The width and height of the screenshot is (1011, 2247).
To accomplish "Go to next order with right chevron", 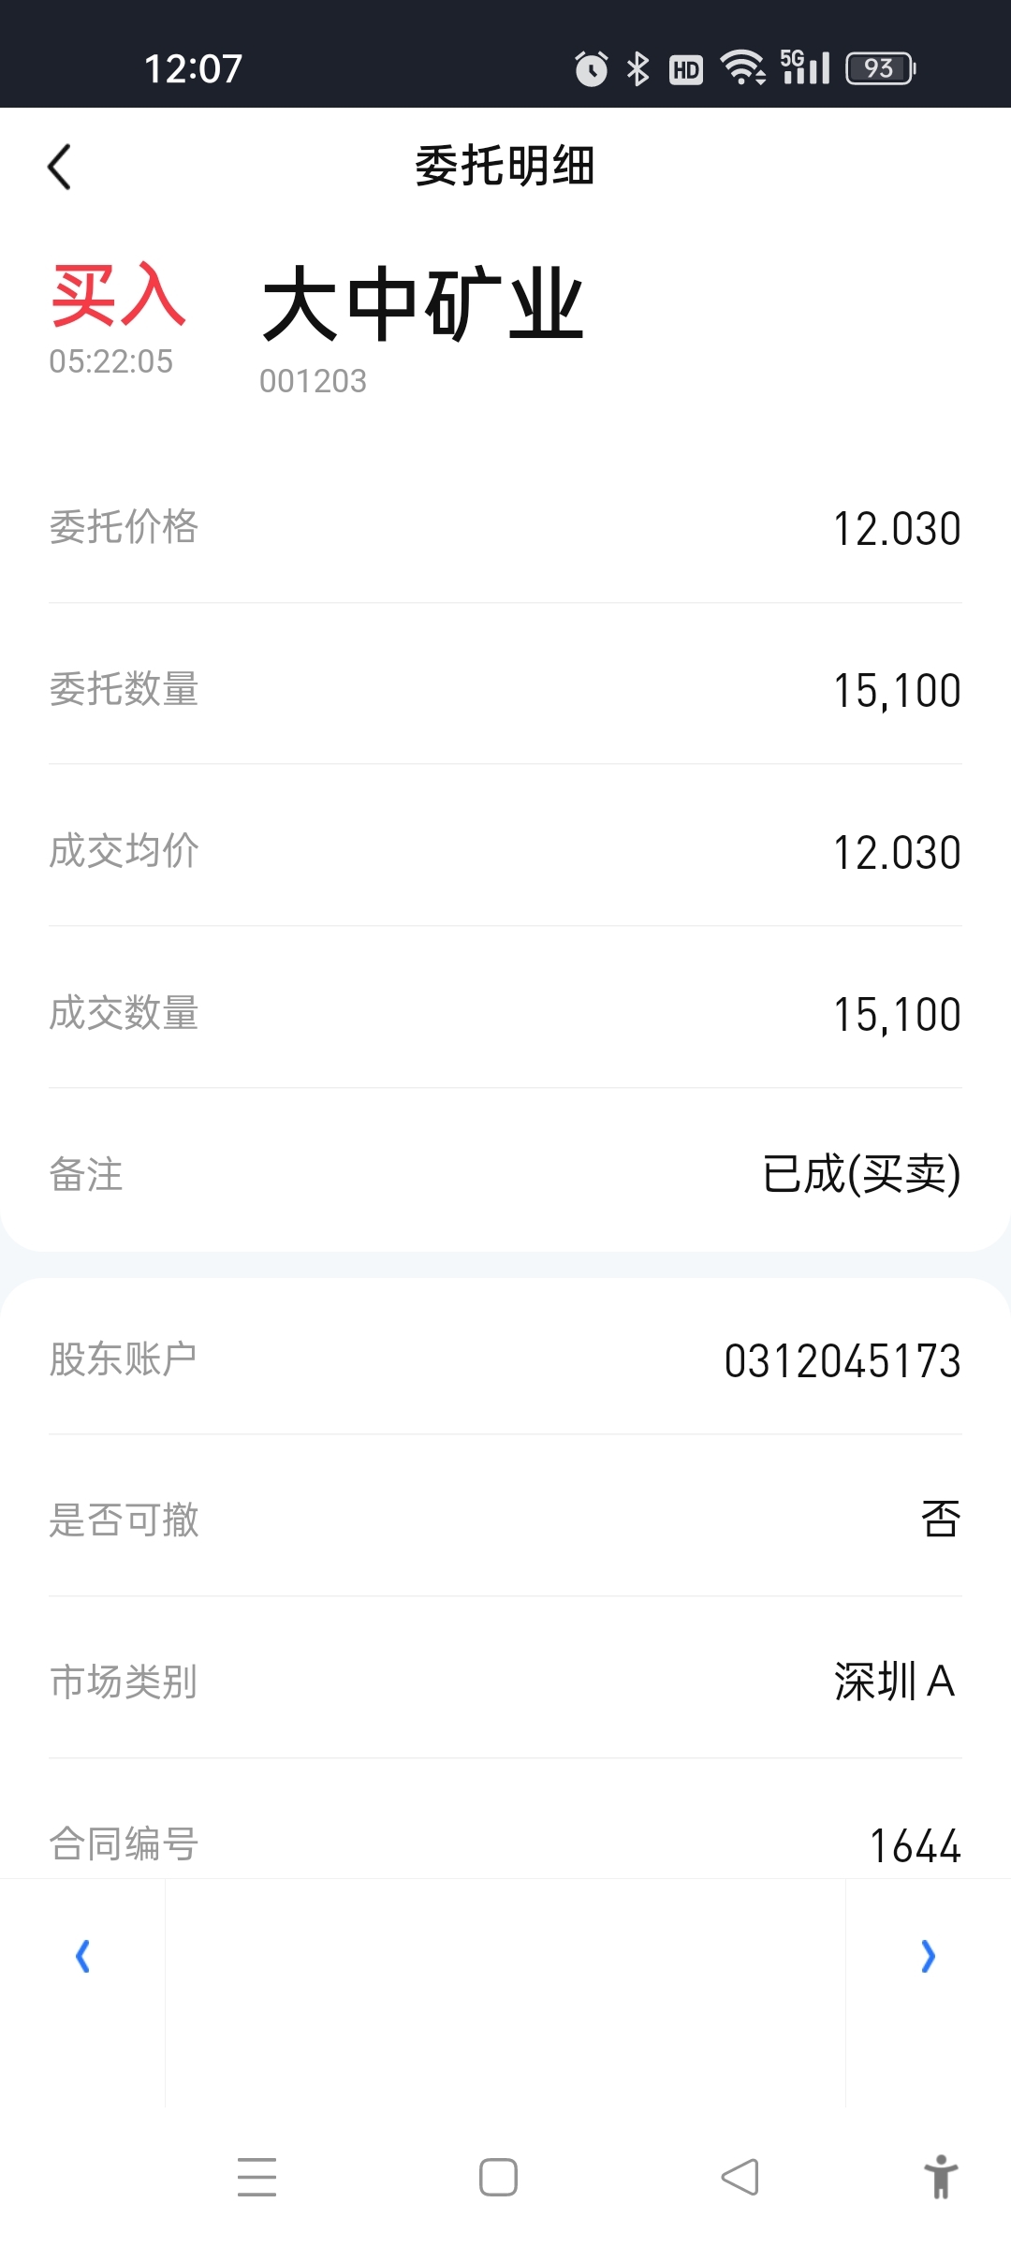I will (928, 1956).
